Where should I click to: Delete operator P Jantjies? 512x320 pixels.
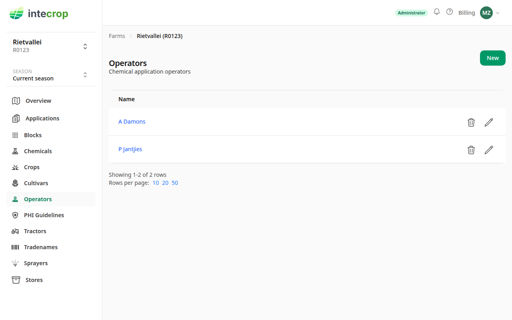pos(471,150)
